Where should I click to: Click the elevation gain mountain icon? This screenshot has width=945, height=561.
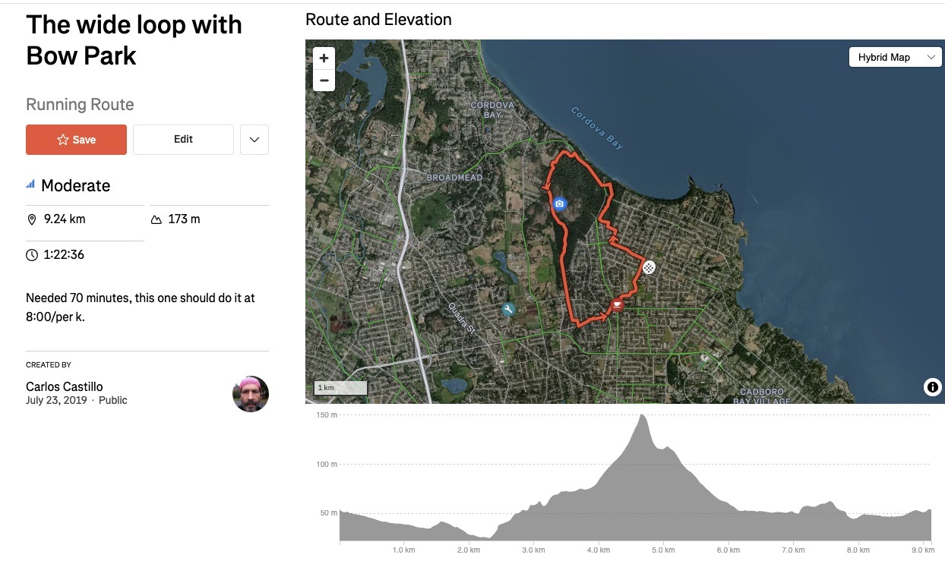click(156, 219)
